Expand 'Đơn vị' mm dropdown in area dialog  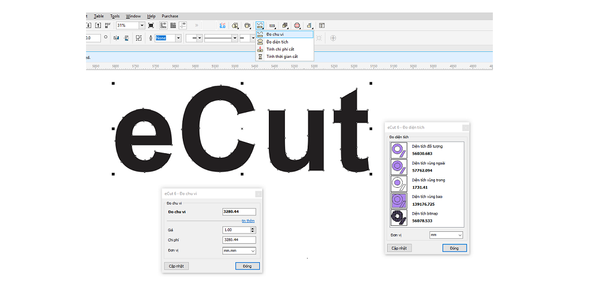pyautogui.click(x=459, y=235)
